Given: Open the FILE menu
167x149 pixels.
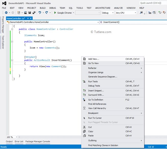Looking at the screenshot, I should [4, 8].
